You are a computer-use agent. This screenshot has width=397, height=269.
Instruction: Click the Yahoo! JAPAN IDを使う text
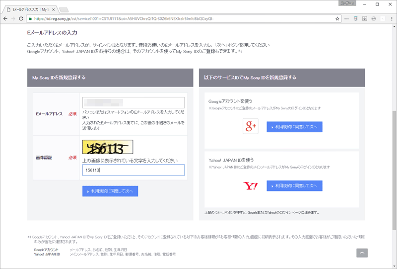point(231,160)
